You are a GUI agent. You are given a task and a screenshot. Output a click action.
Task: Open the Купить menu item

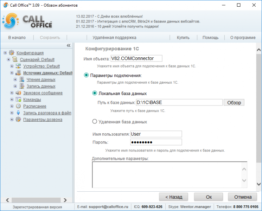[183, 38]
